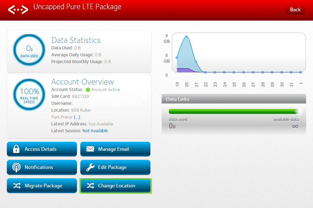The width and height of the screenshot is (313, 208).
Task: Click the Realtime Speed 100% gauge
Action: 29,96
